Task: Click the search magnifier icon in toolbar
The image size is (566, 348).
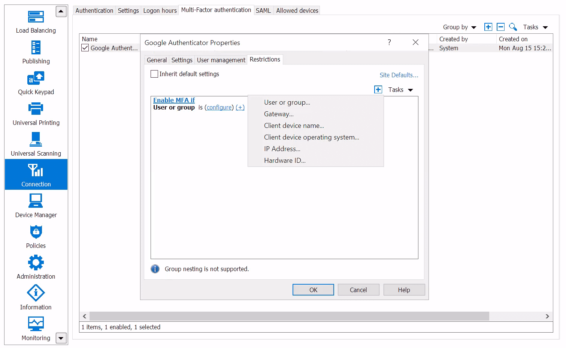Action: [x=513, y=27]
